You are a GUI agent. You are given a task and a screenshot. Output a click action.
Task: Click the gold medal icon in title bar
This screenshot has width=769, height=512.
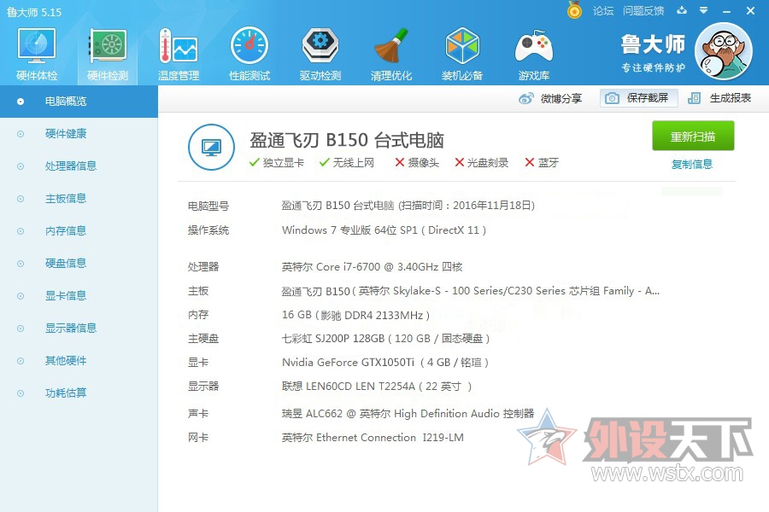(574, 9)
